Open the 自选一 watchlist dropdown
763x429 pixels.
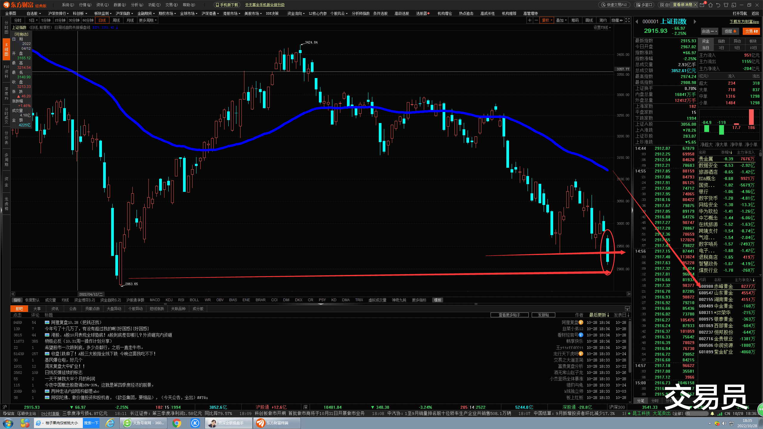(709, 31)
